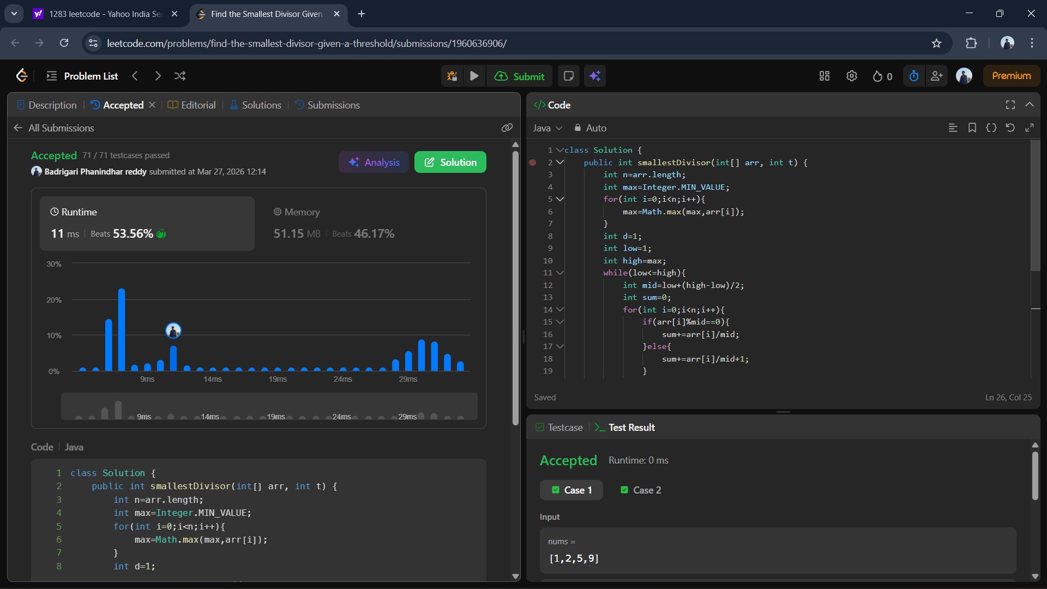The width and height of the screenshot is (1047, 589).
Task: Open the Java language dropdown
Action: pyautogui.click(x=547, y=128)
